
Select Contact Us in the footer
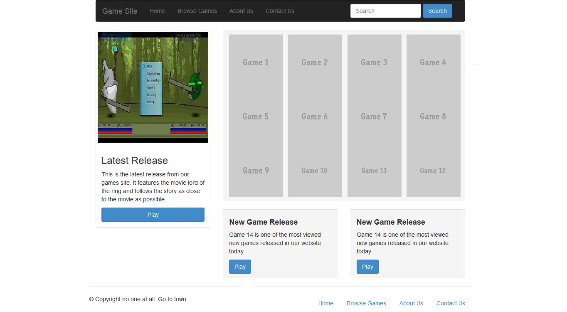pyautogui.click(x=451, y=303)
